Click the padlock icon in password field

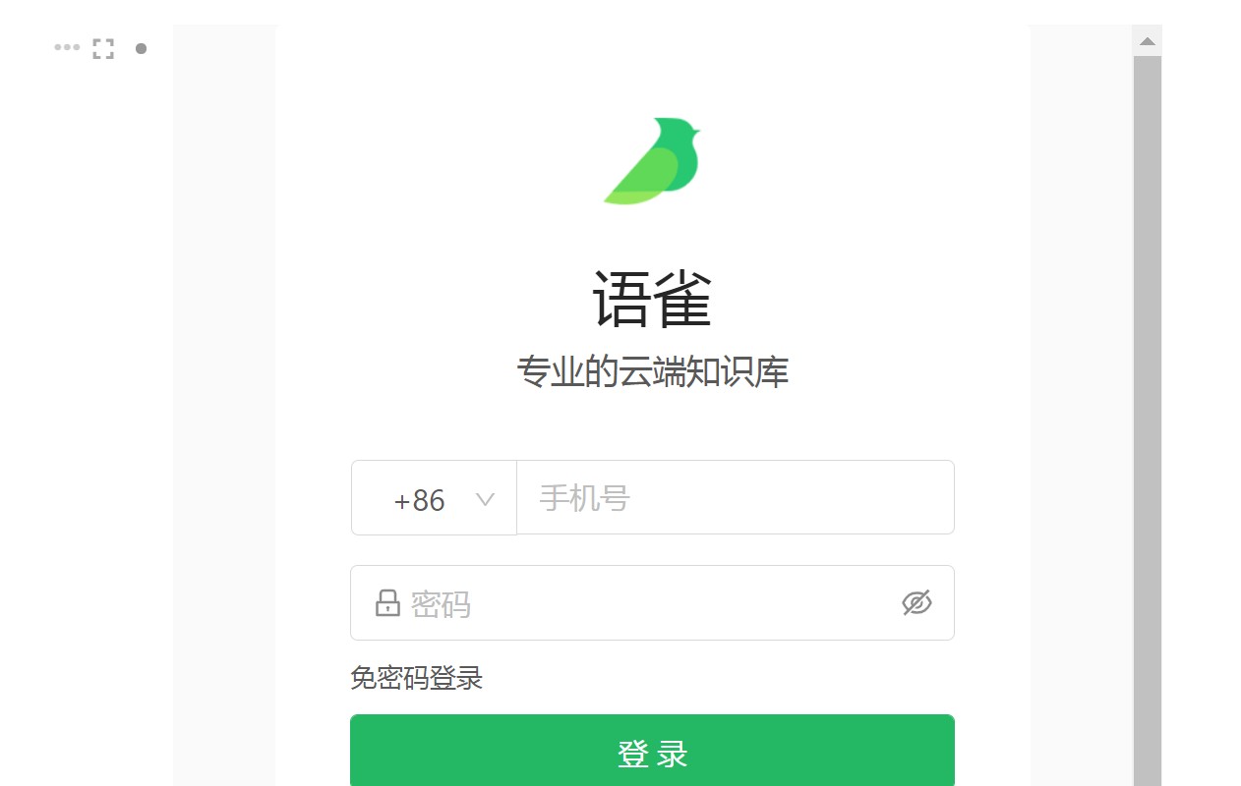(x=387, y=602)
